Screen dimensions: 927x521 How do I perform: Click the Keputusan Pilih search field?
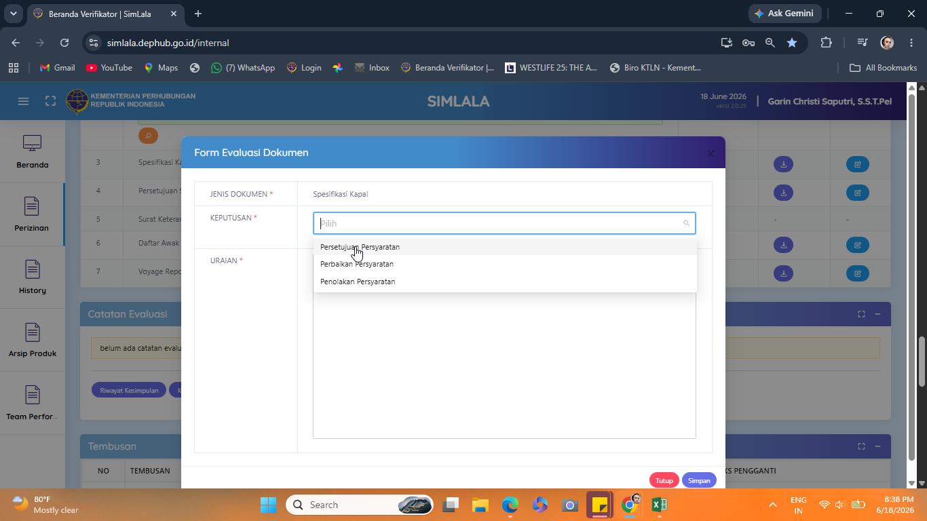pos(504,223)
